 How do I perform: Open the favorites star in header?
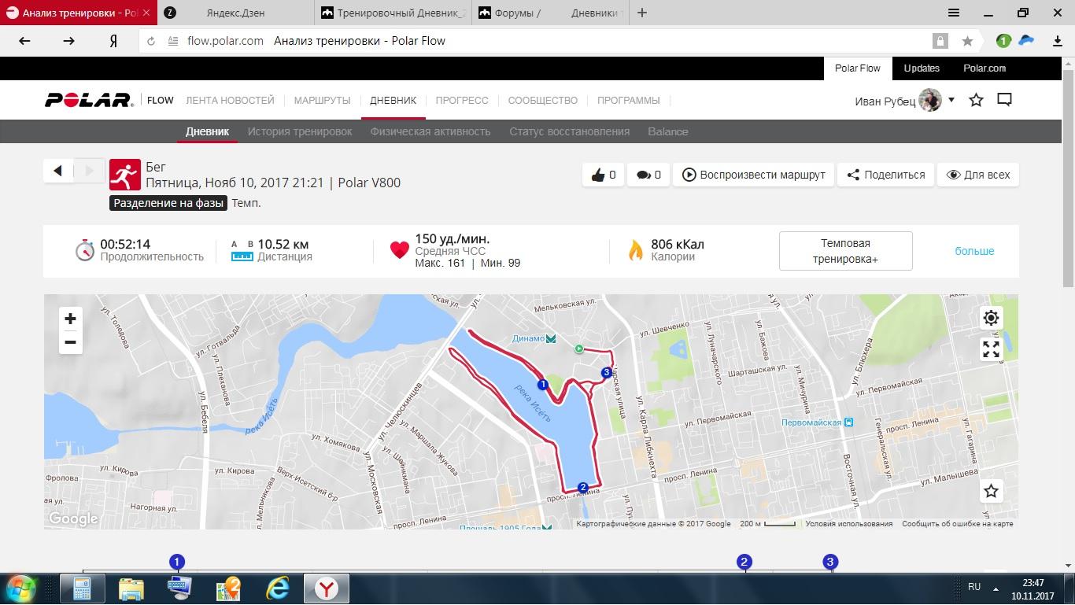coord(976,100)
